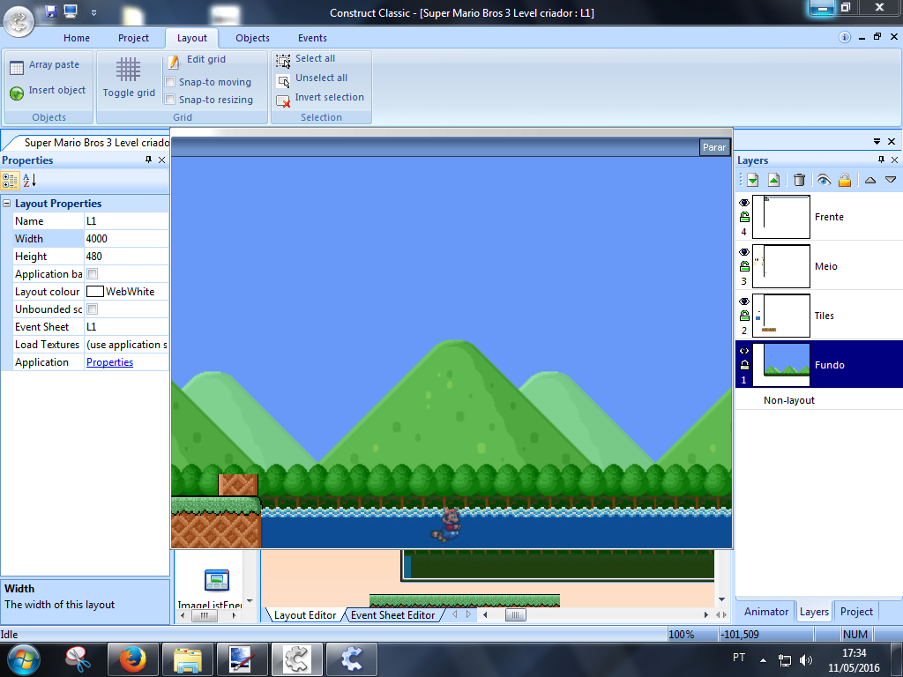Move layer down with the down arrow

[x=891, y=180]
